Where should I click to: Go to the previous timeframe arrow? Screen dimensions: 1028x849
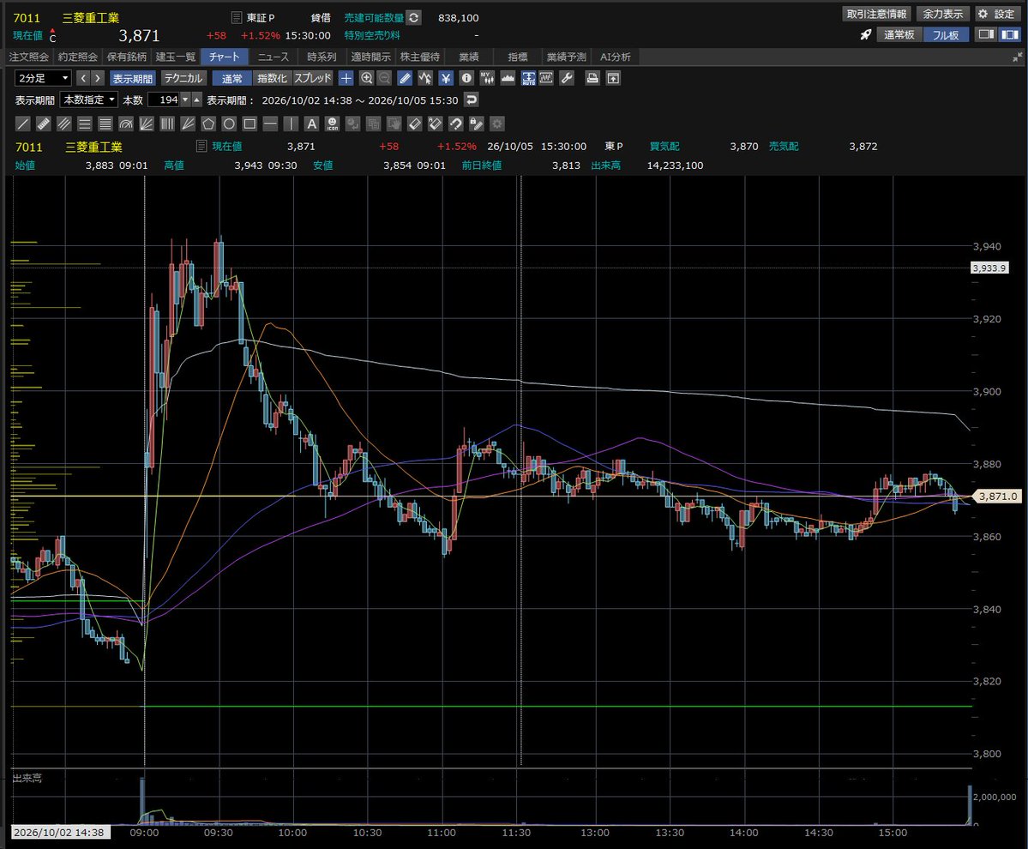83,79
